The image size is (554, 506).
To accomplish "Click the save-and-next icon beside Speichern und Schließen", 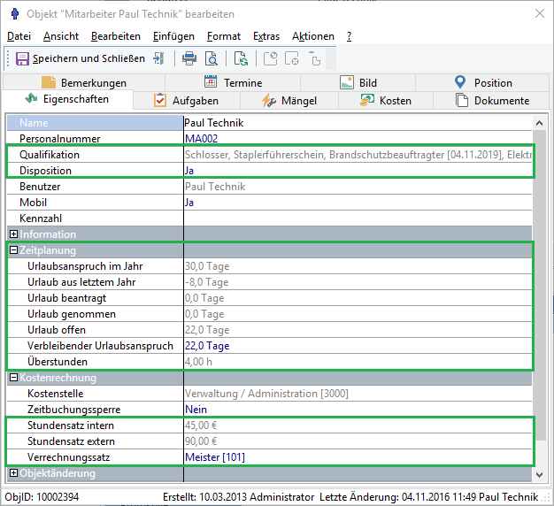I will [158, 58].
